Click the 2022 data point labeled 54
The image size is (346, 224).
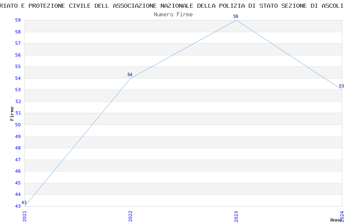(x=130, y=78)
